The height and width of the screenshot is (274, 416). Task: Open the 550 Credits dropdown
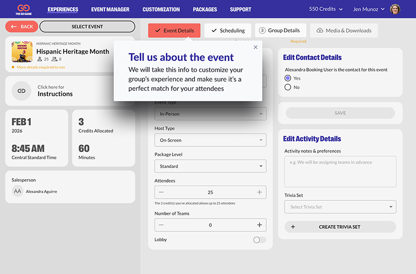326,9
